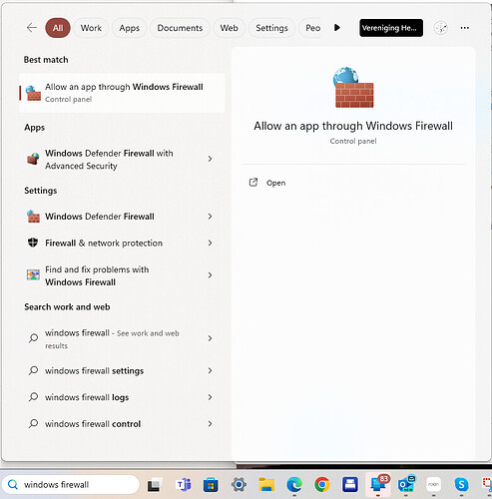Expand windows firewall control suggestion chevron
This screenshot has width=492, height=499.
click(210, 424)
